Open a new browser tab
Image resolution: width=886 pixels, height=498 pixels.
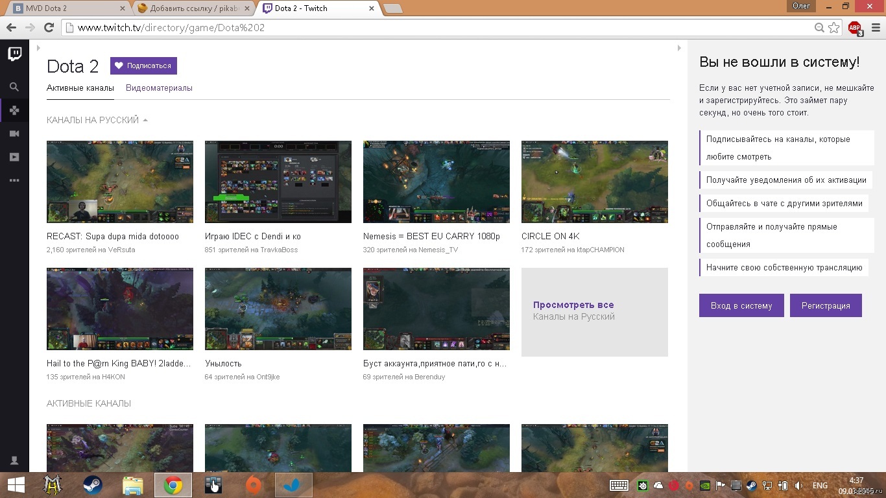point(393,8)
